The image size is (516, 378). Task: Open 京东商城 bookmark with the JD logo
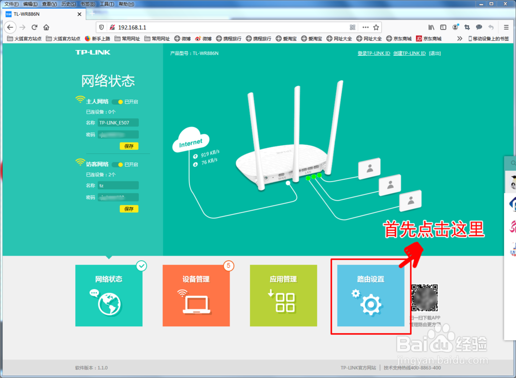tap(428, 39)
